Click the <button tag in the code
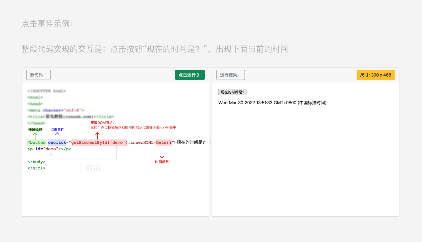422x242 pixels. pyautogui.click(x=37, y=142)
